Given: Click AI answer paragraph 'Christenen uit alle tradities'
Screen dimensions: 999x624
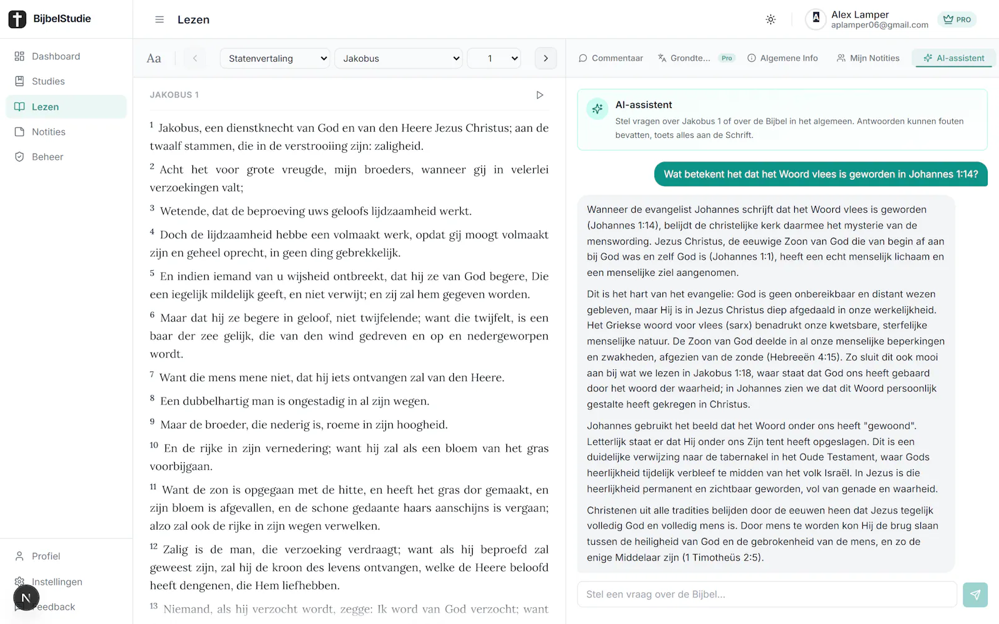Looking at the screenshot, I should pos(762,534).
